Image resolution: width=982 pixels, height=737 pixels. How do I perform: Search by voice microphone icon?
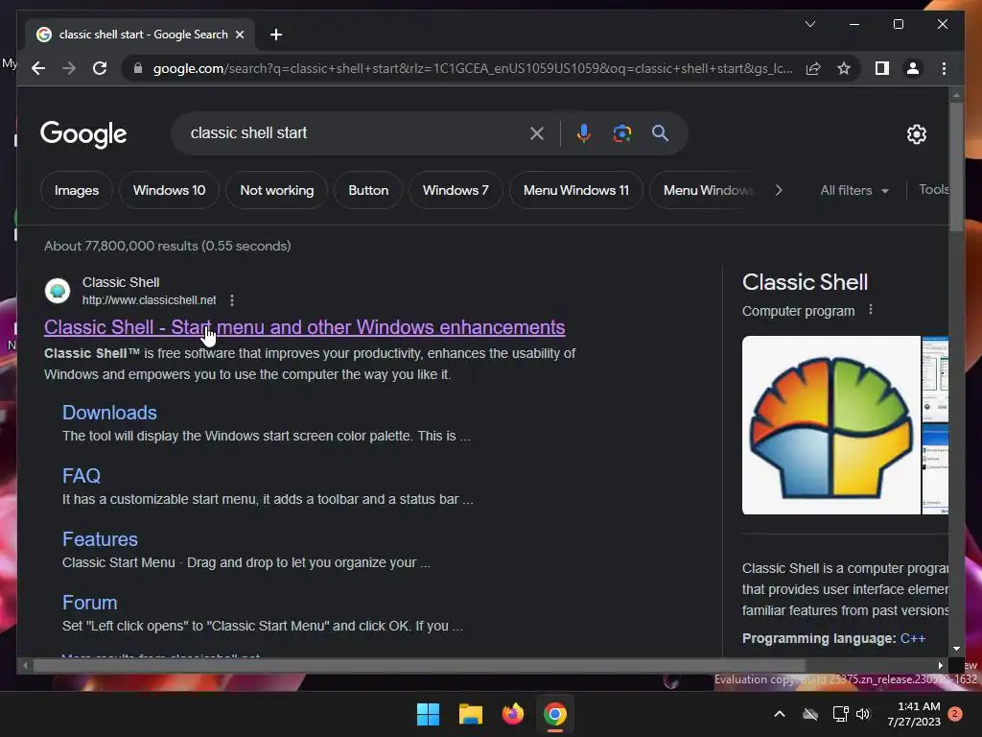point(583,132)
